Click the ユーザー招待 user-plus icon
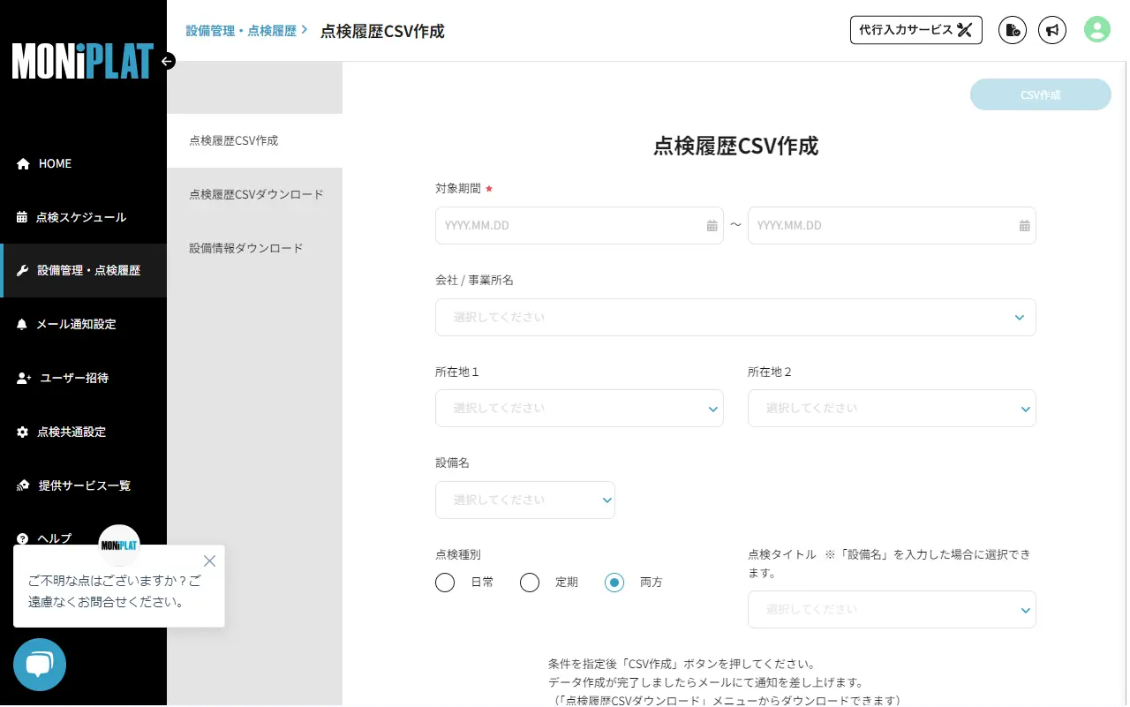 point(20,378)
